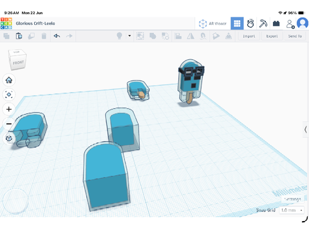This screenshot has height=232, width=309.
Task: Click the Mirror tool icon
Action: pos(191,36)
